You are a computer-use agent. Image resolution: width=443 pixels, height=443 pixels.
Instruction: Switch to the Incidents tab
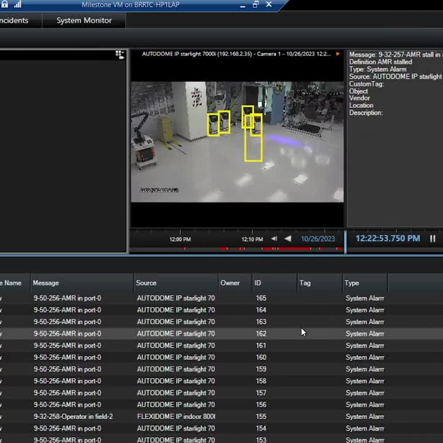pos(14,20)
